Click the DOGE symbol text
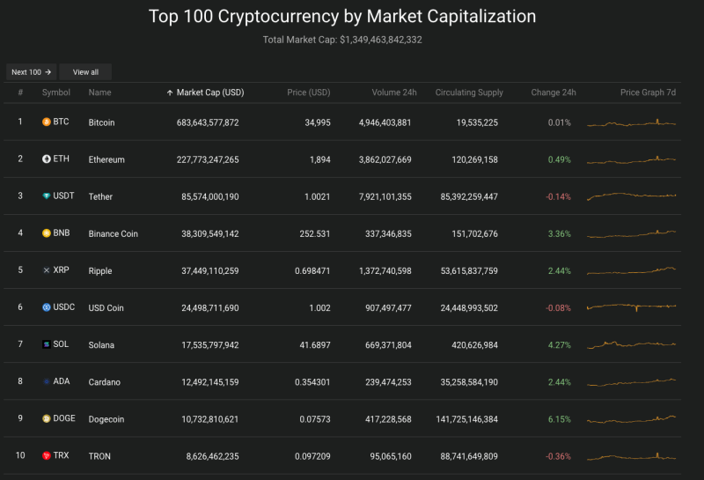Screen dimensions: 704x480 (64, 418)
